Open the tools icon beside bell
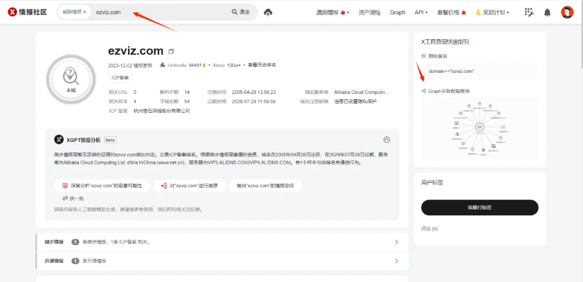 pos(529,12)
